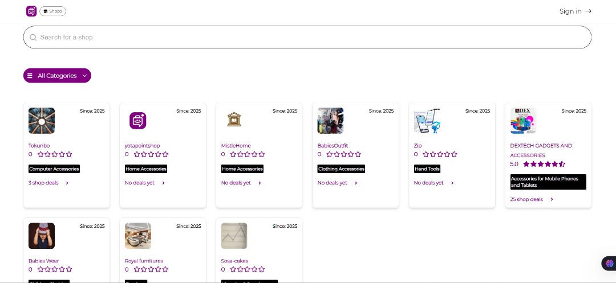Open the Sosa-cakes shop image
Screen dimensions: 616x283
(x=234, y=236)
